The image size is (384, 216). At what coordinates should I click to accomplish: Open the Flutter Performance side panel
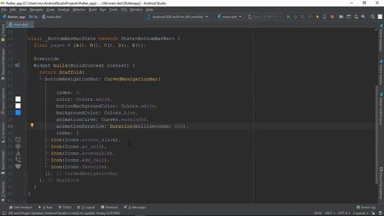pyautogui.click(x=381, y=109)
